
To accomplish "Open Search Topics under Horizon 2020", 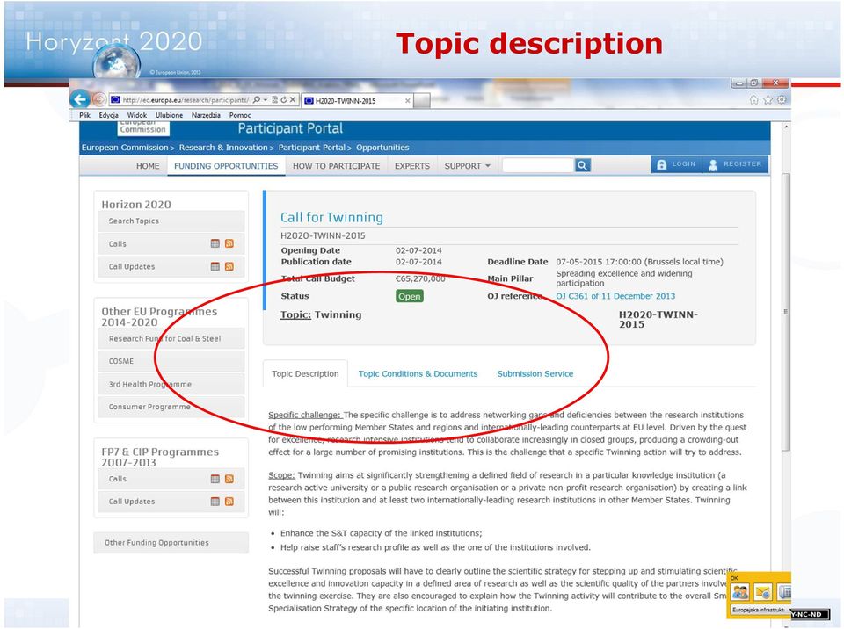I will 171,221.
